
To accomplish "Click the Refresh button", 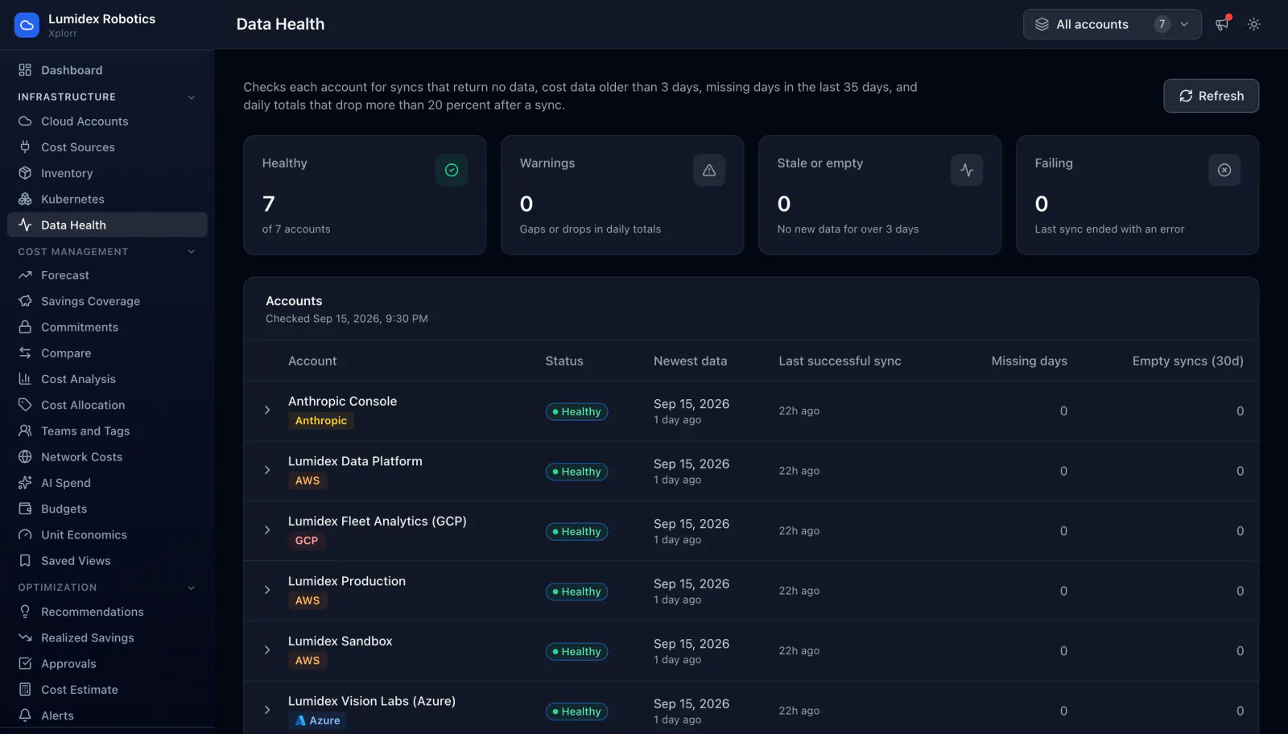I will [1211, 96].
